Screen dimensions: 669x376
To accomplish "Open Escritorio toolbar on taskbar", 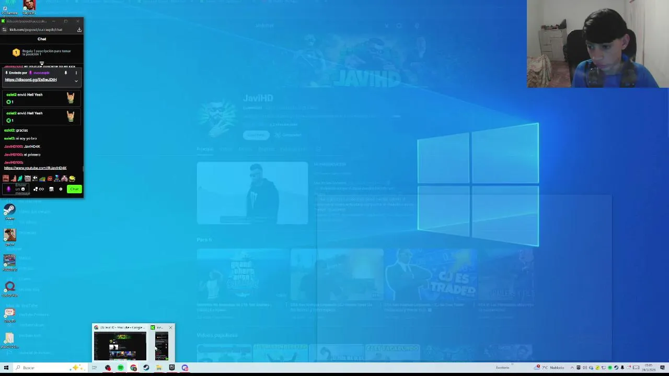I will tap(503, 368).
